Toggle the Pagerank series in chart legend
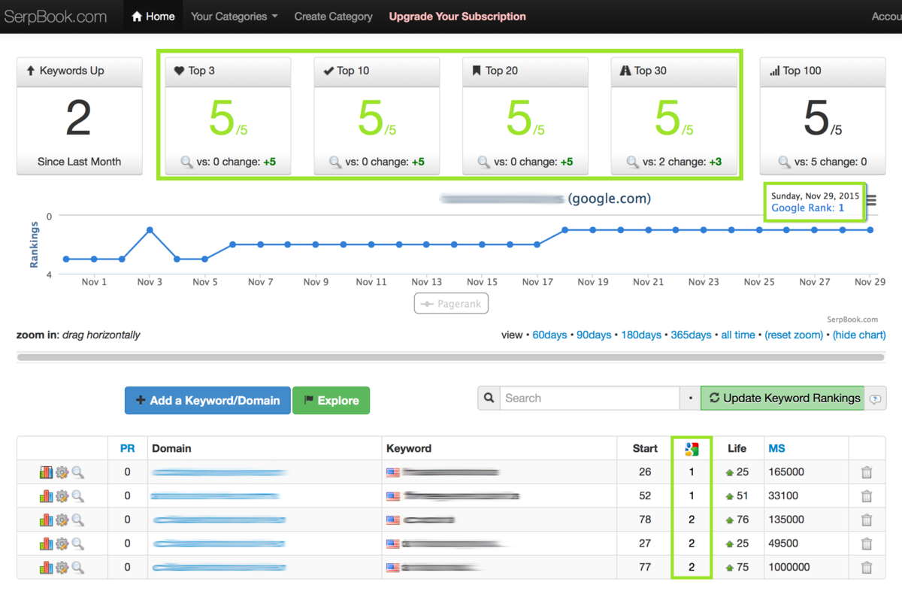 tap(451, 304)
